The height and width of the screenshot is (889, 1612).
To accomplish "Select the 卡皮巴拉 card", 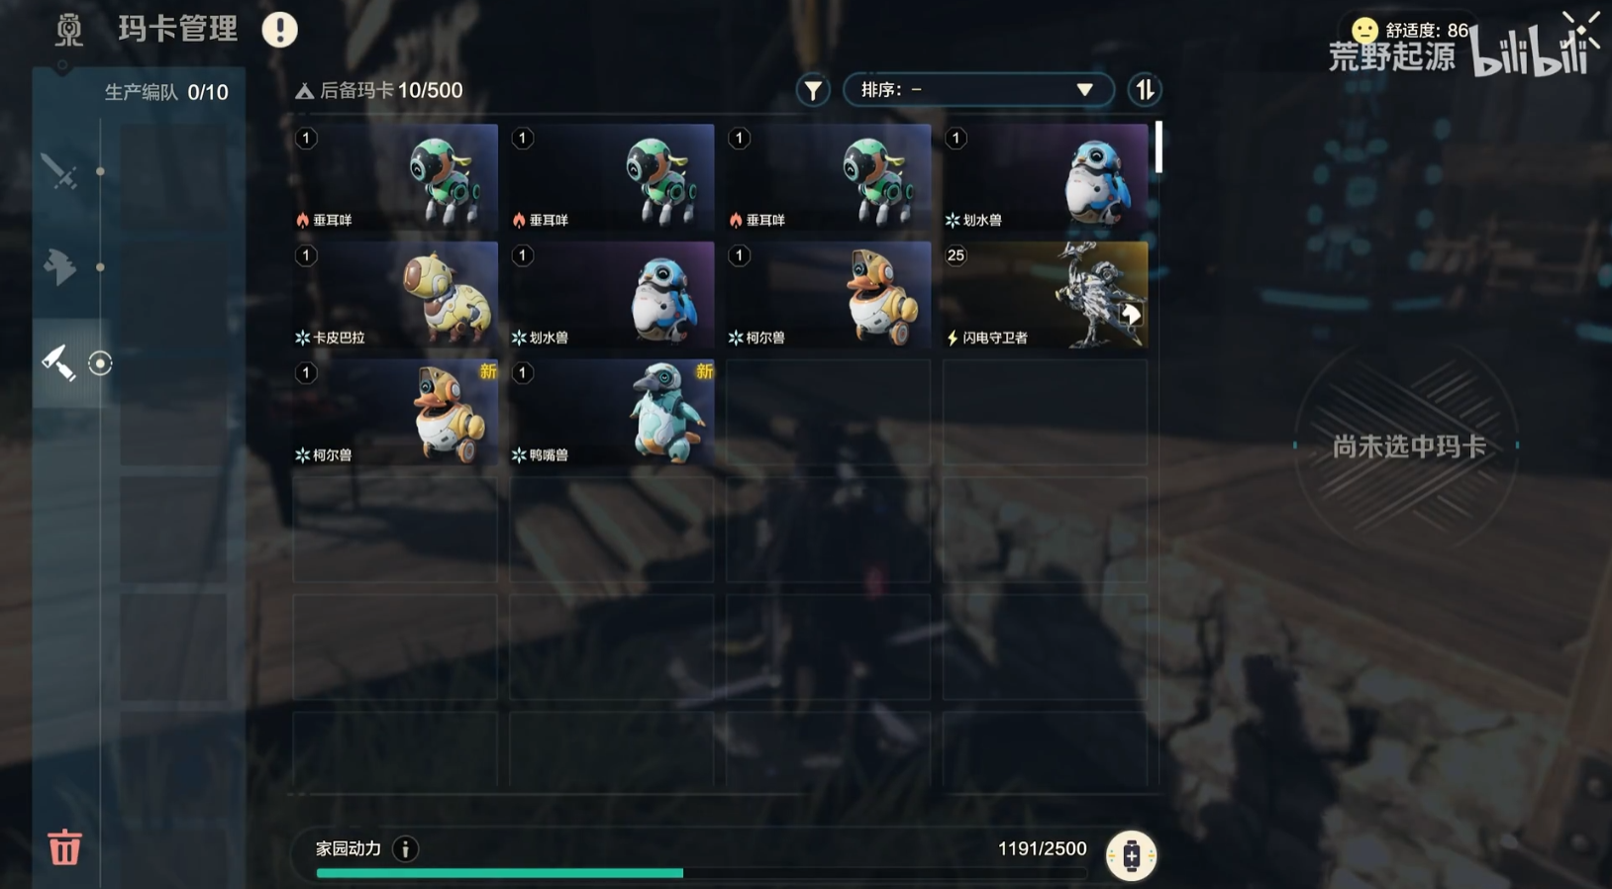I will 395,295.
